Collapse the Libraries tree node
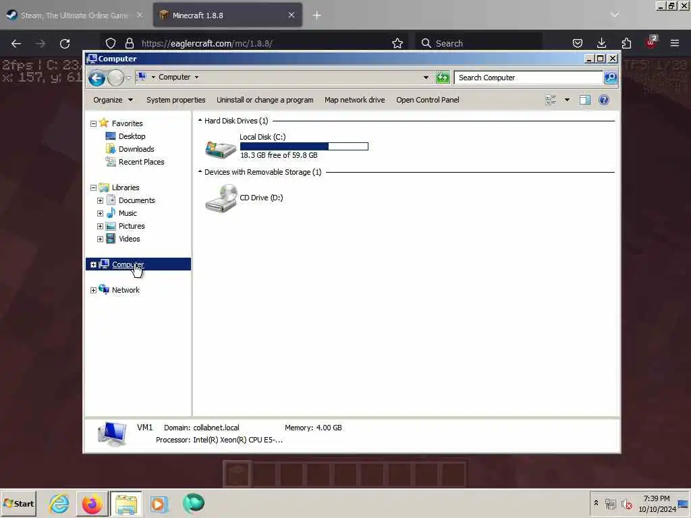Screen dimensions: 691x518 [x=93, y=188]
